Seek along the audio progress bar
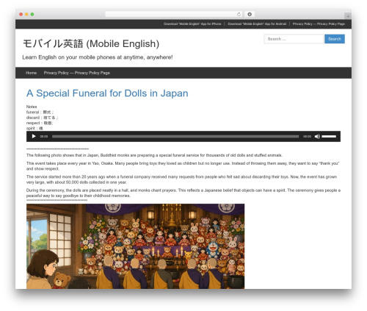The width and height of the screenshot is (367, 311). point(175,136)
